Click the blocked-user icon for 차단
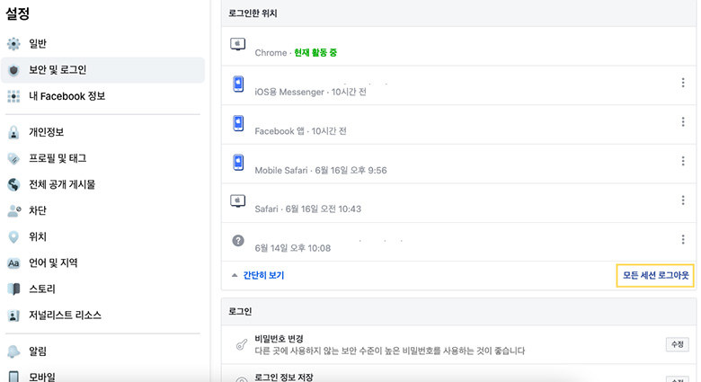 pyautogui.click(x=14, y=210)
